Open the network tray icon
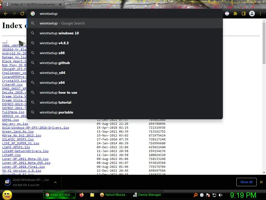Viewport: 266px width, 200px height. coord(214,195)
